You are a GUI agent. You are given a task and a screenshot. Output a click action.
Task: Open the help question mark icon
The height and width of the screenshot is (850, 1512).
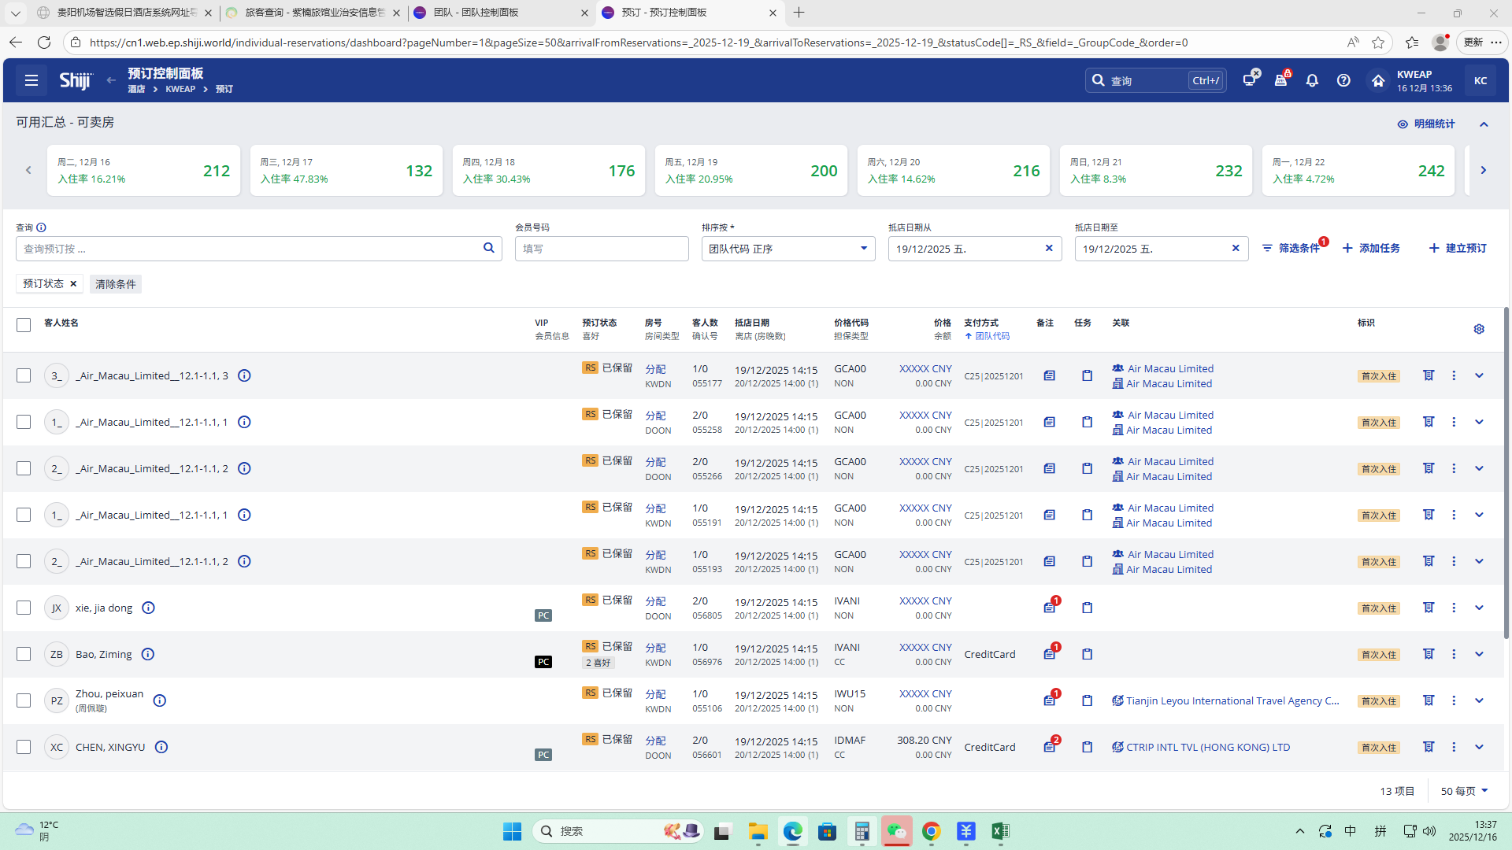[1343, 80]
